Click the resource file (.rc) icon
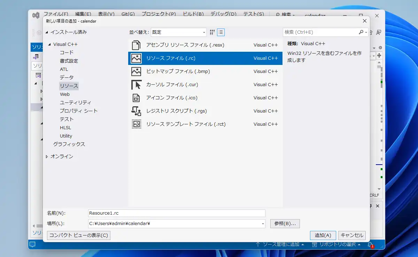 (136, 58)
